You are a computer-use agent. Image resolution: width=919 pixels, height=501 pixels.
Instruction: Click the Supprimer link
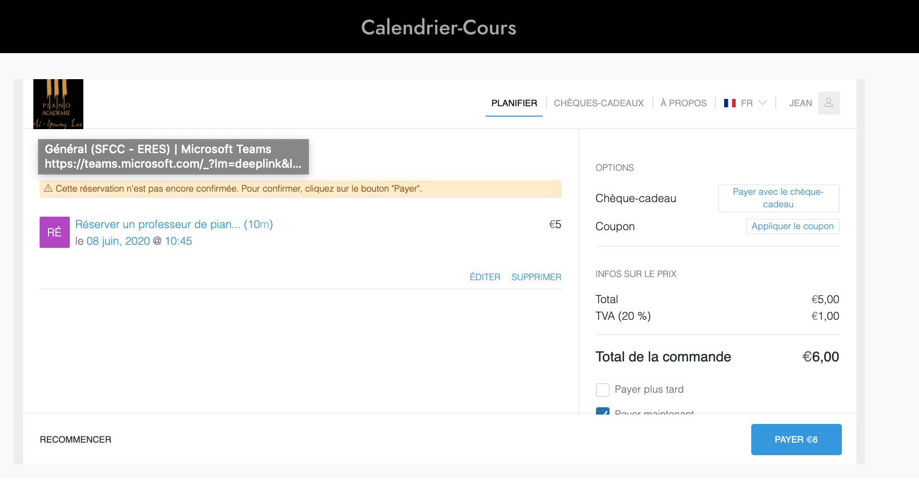(536, 277)
